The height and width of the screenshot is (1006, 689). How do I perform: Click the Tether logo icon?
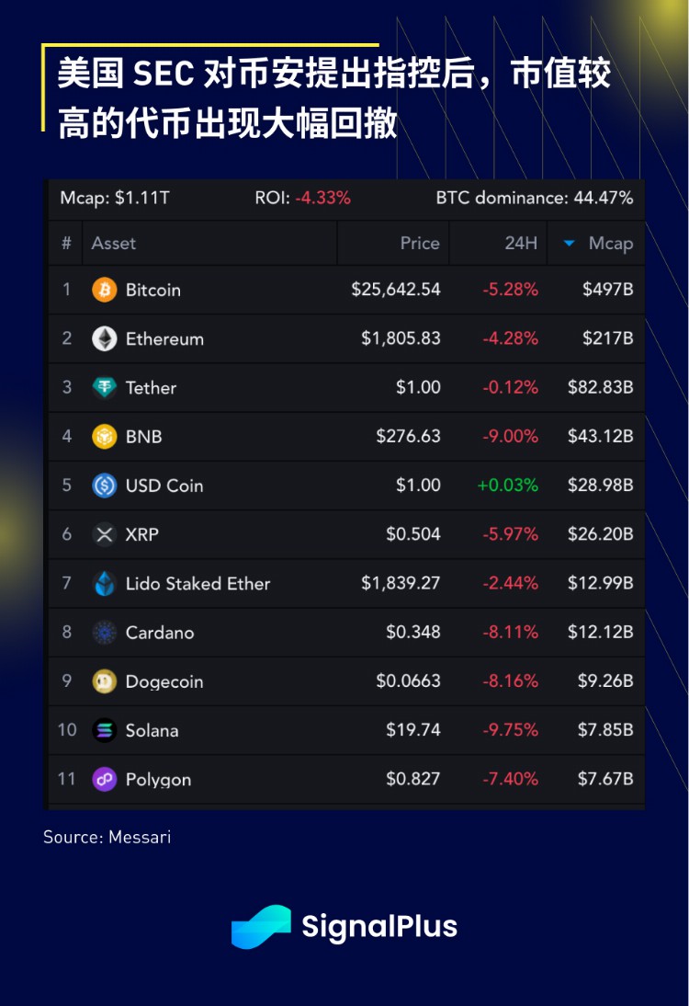click(x=105, y=387)
